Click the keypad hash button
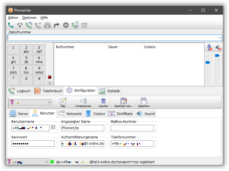The image size is (229, 171). (x=39, y=80)
